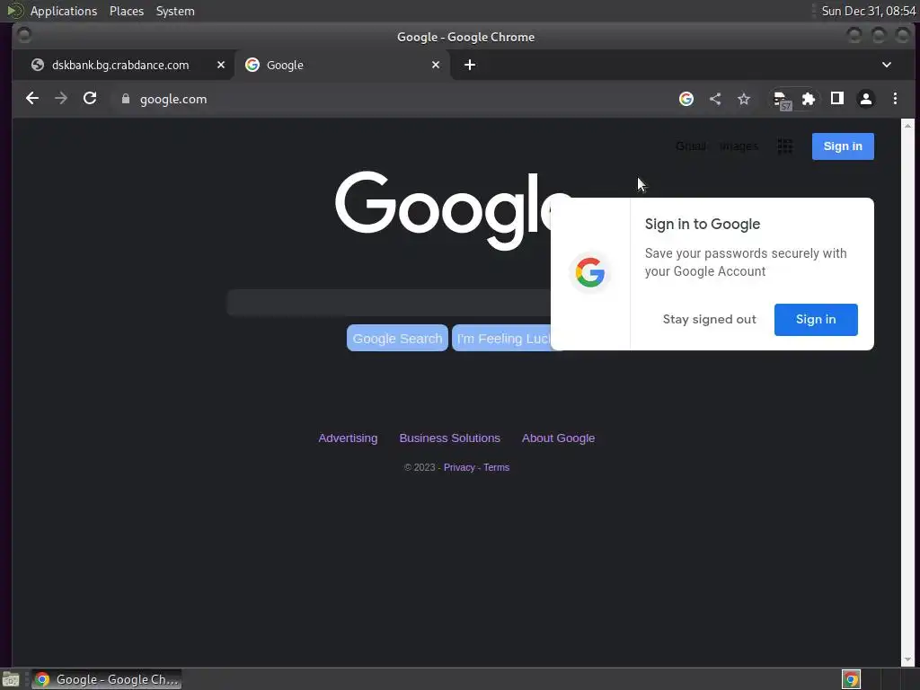Viewport: 920px width, 690px height.
Task: Open the Advertising link
Action: click(x=348, y=438)
